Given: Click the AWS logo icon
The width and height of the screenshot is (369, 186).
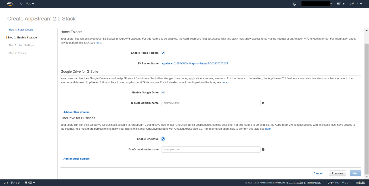Looking at the screenshot, I should [x=10, y=4].
